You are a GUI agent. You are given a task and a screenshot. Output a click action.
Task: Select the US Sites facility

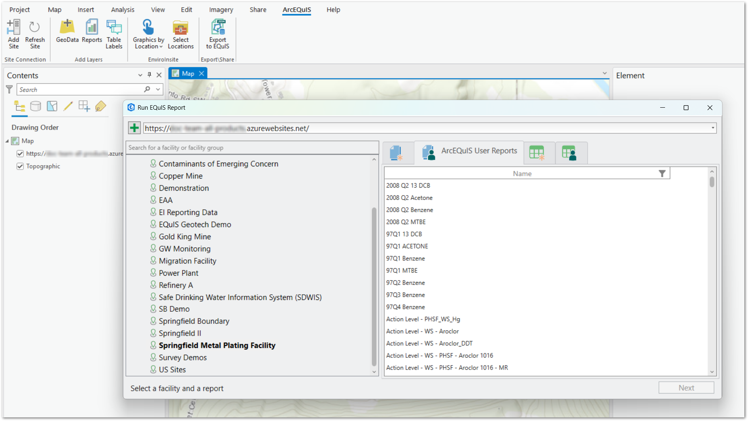172,370
